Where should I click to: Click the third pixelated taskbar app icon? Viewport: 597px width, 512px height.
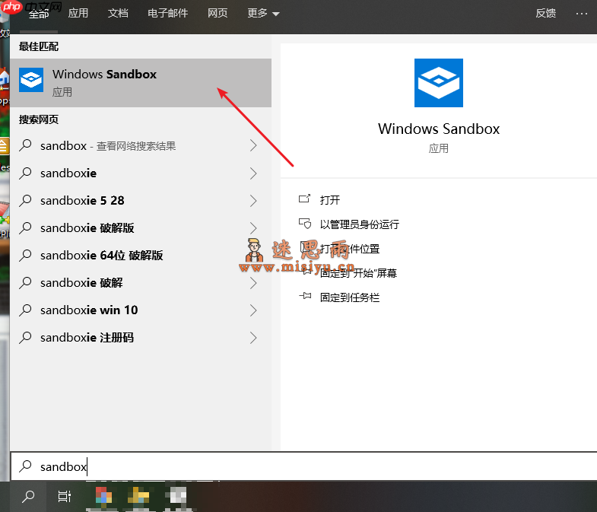click(176, 496)
